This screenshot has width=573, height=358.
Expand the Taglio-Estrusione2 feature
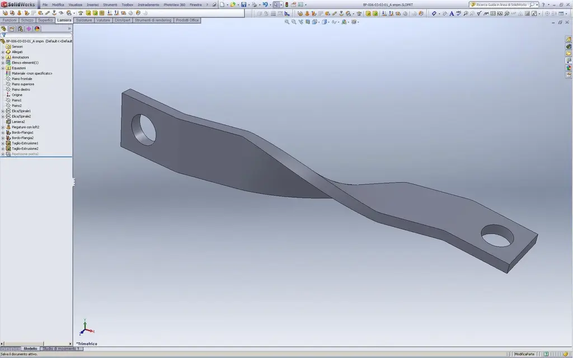click(x=3, y=149)
